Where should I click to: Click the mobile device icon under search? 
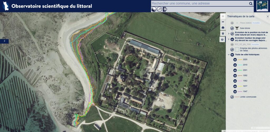pyautogui.click(x=165, y=9)
